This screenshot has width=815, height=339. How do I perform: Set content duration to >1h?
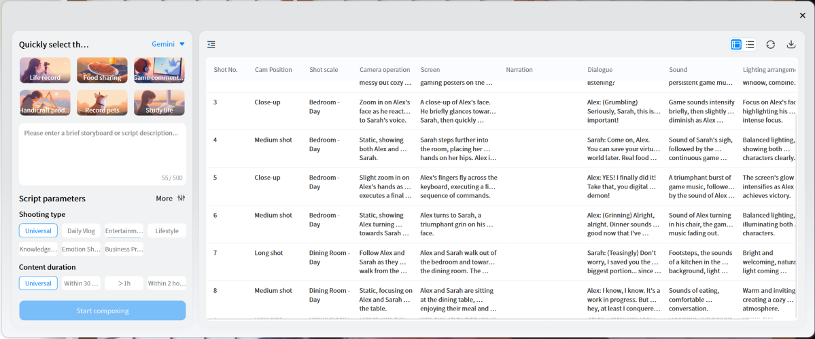(124, 283)
